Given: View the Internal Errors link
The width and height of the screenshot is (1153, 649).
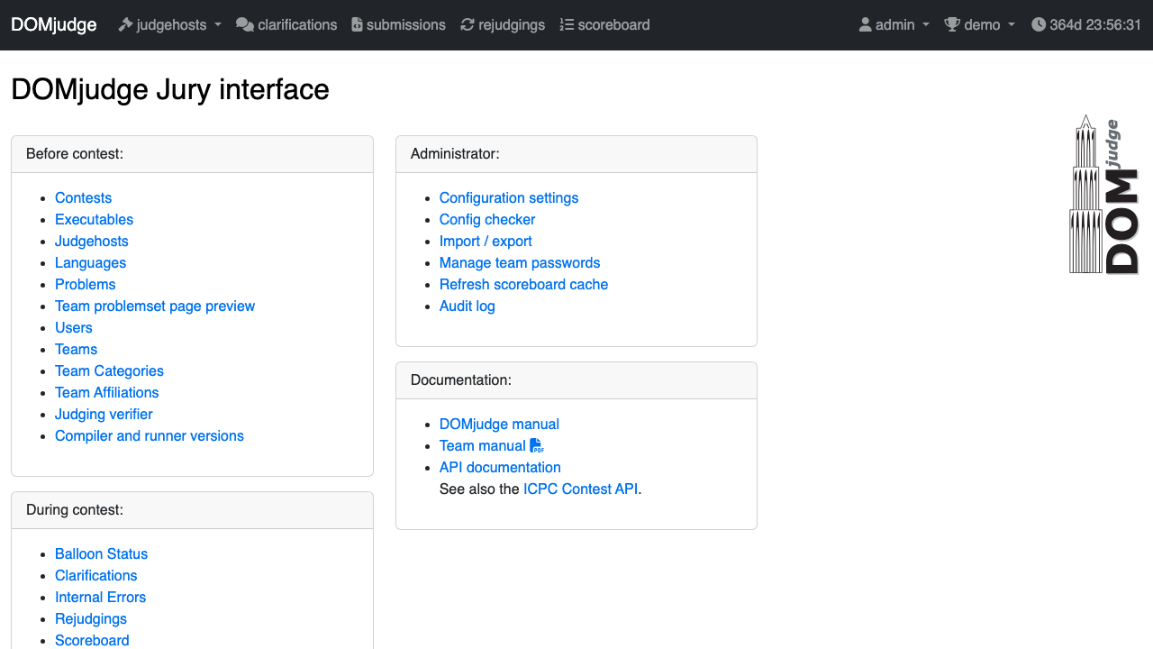Looking at the screenshot, I should tap(100, 598).
